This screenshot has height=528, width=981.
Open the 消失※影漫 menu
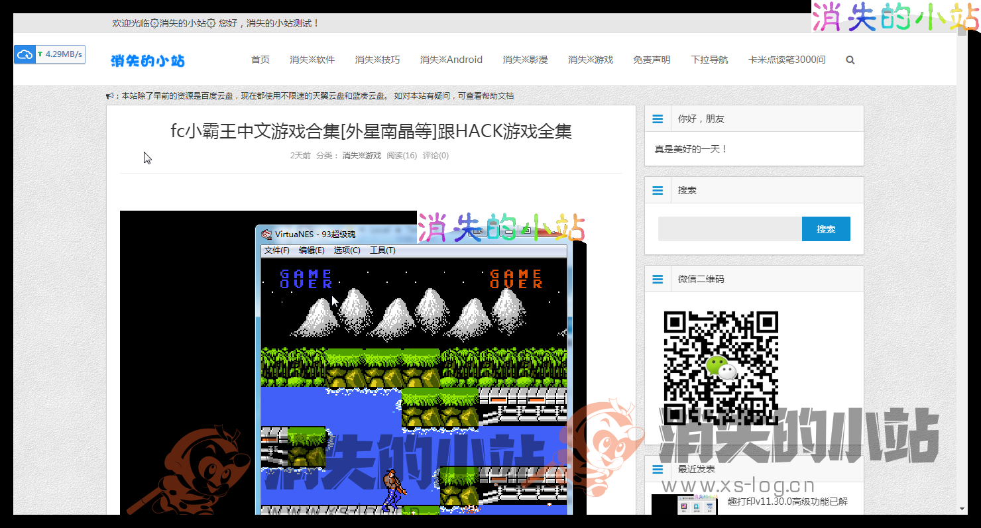tap(525, 60)
